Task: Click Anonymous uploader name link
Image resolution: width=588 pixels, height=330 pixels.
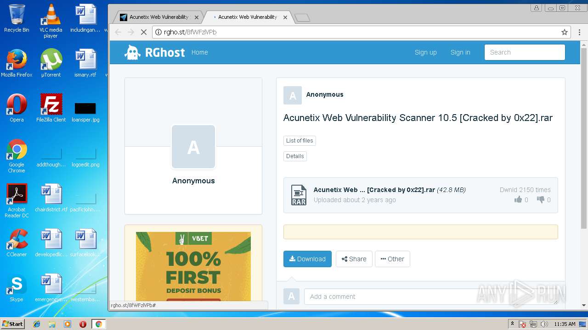Action: pos(325,94)
